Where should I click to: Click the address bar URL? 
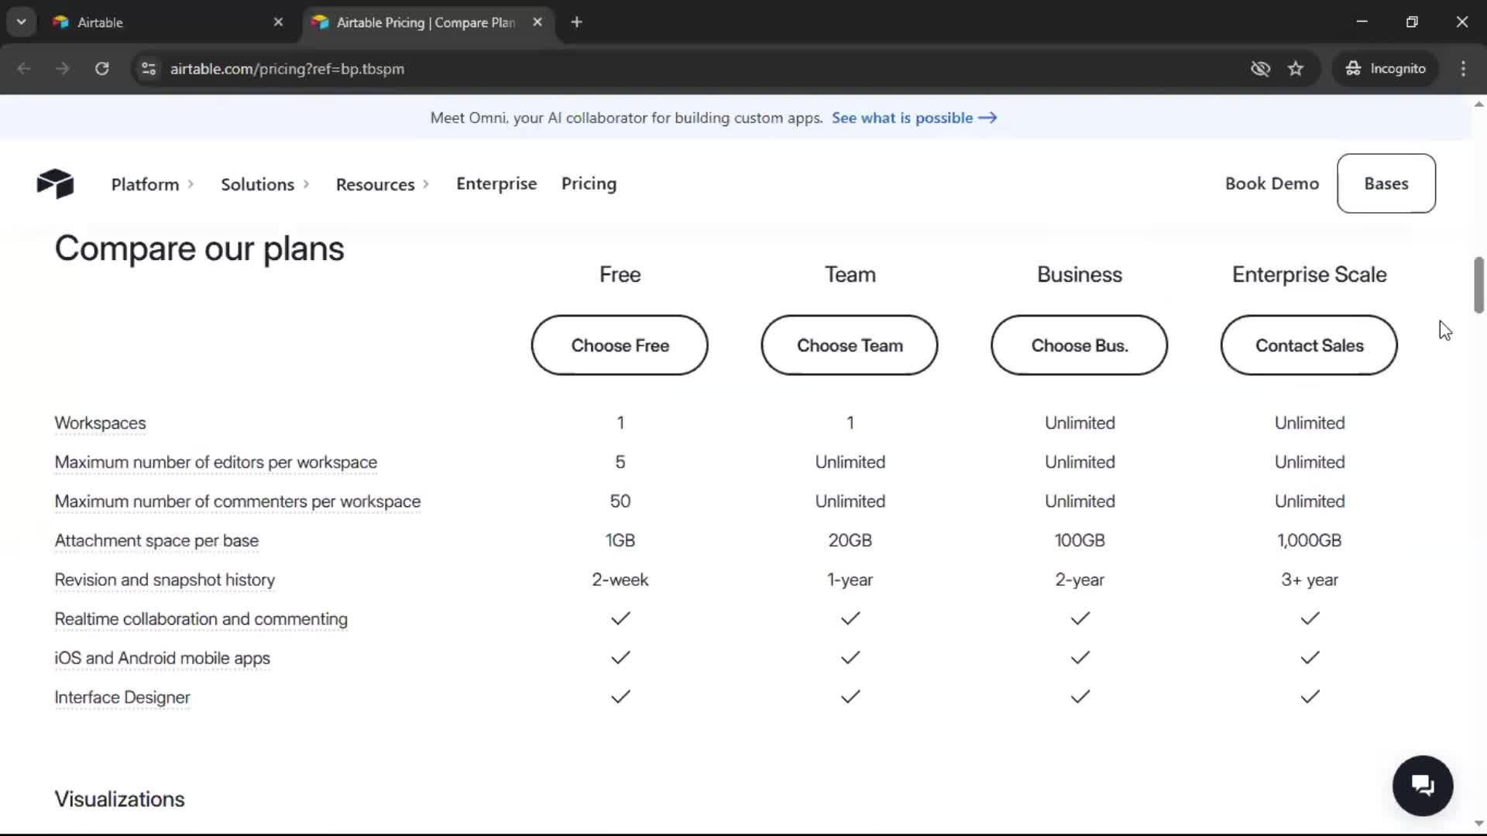pyautogui.click(x=287, y=69)
